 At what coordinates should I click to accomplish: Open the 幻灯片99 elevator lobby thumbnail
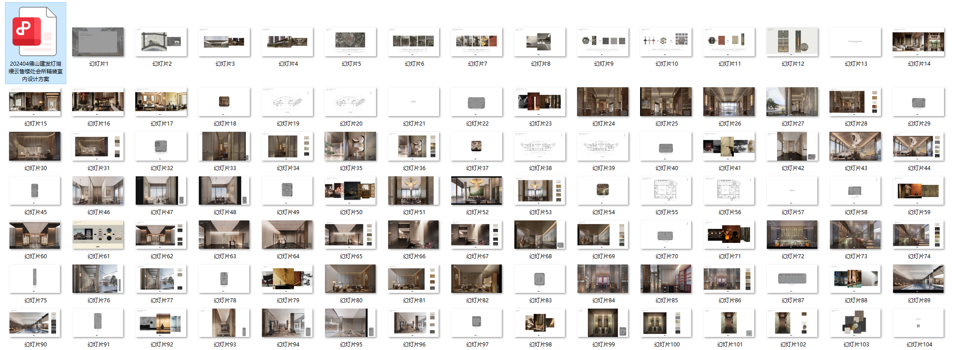pos(603,323)
